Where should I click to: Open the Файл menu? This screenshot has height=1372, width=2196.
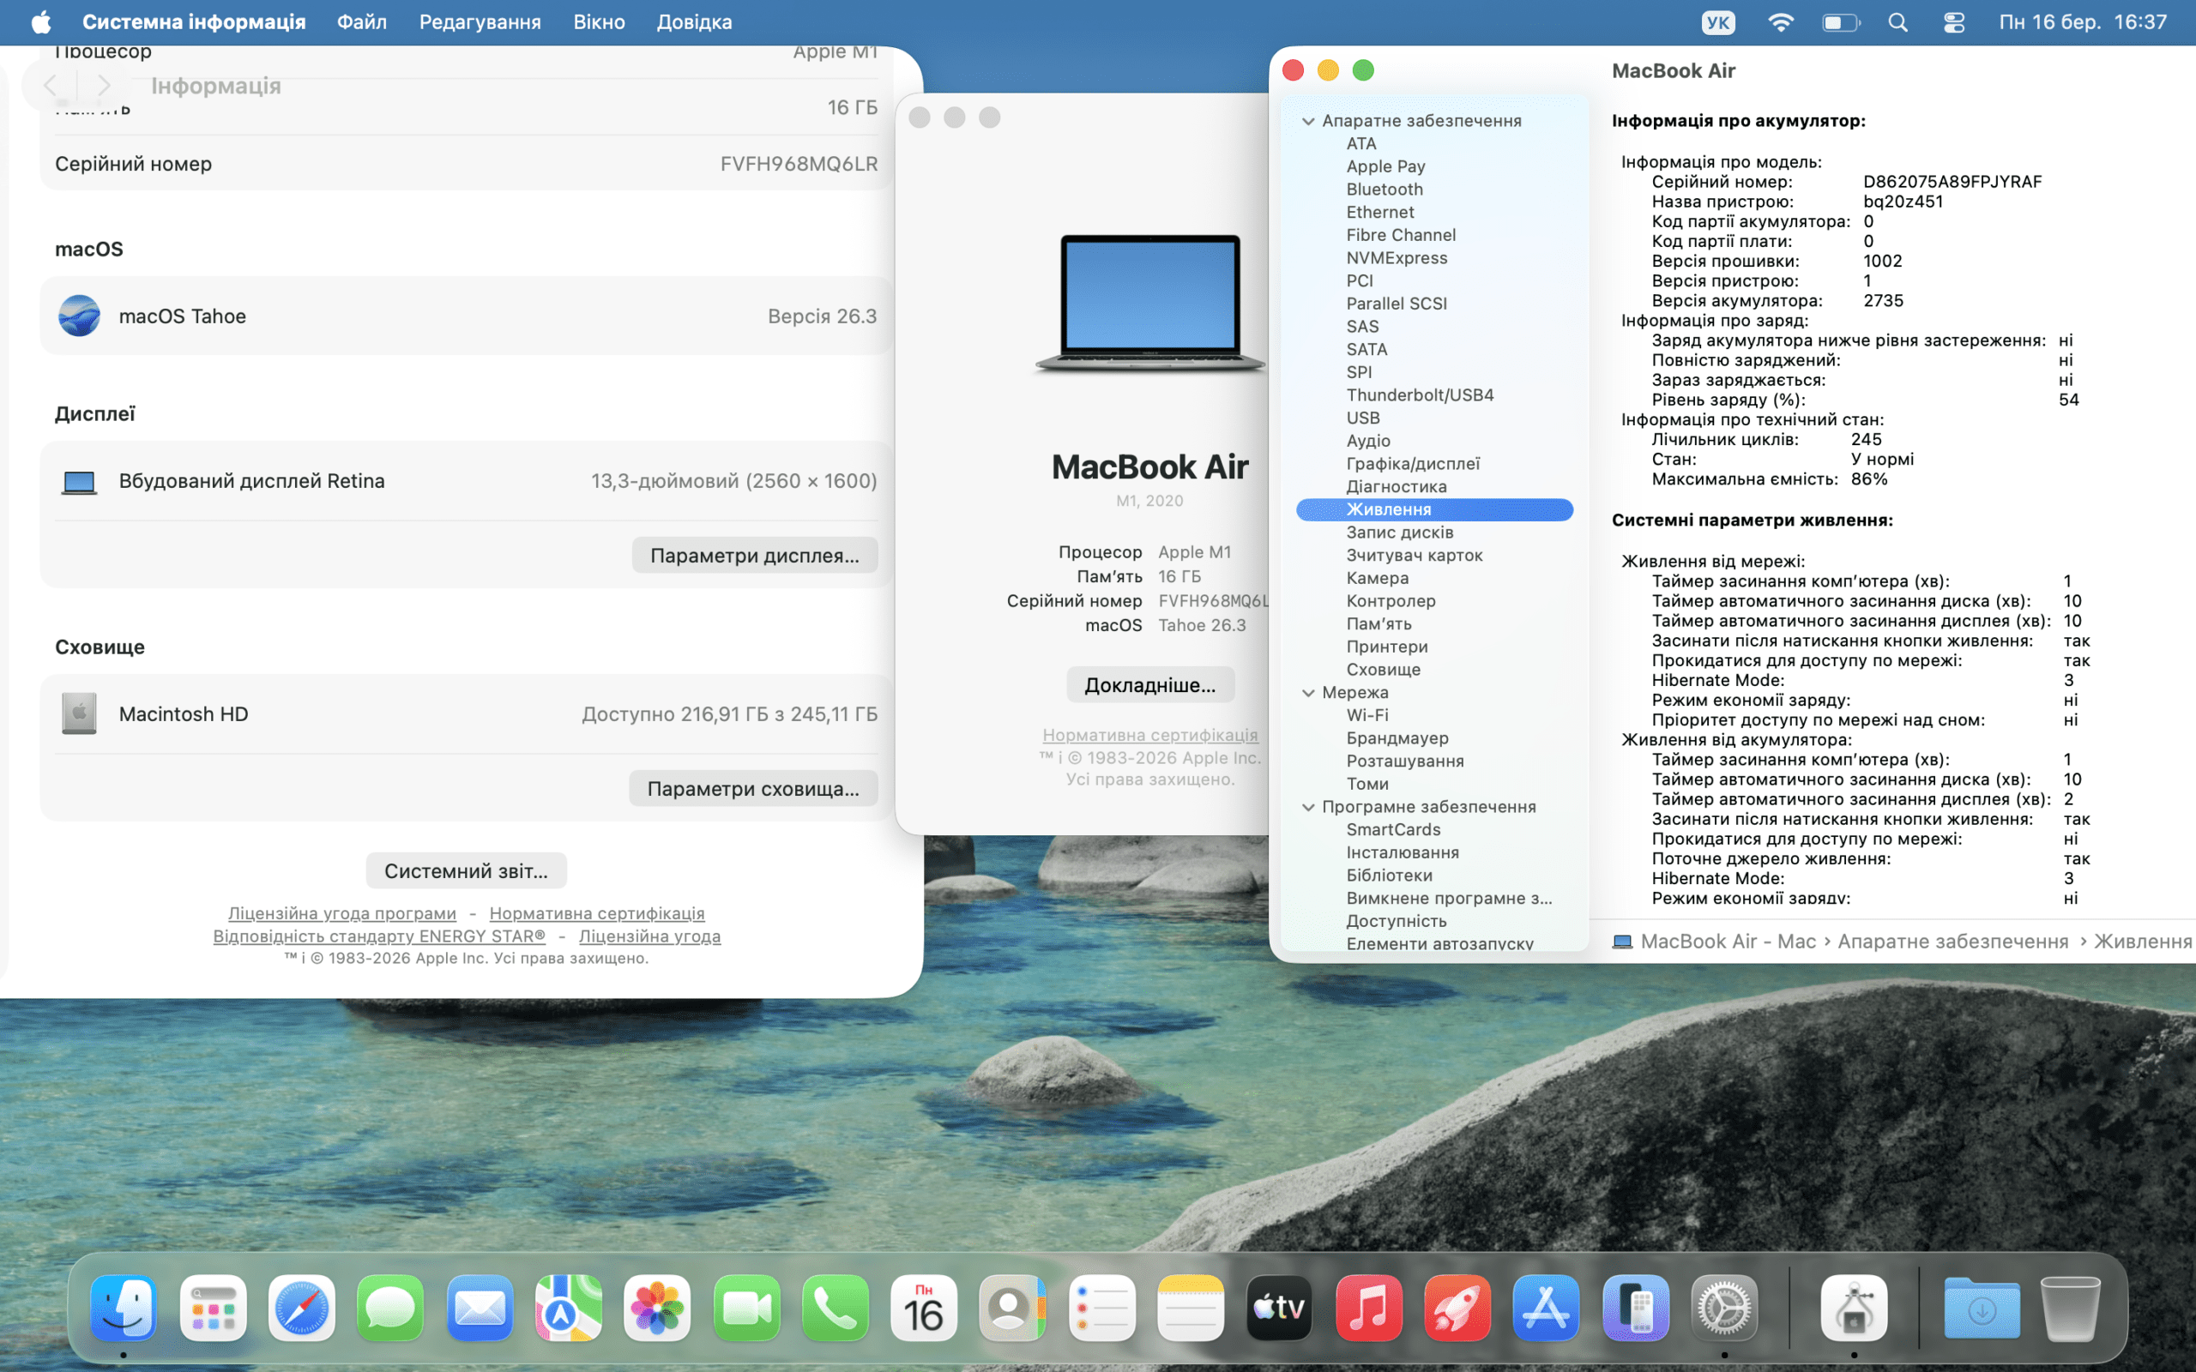361,22
